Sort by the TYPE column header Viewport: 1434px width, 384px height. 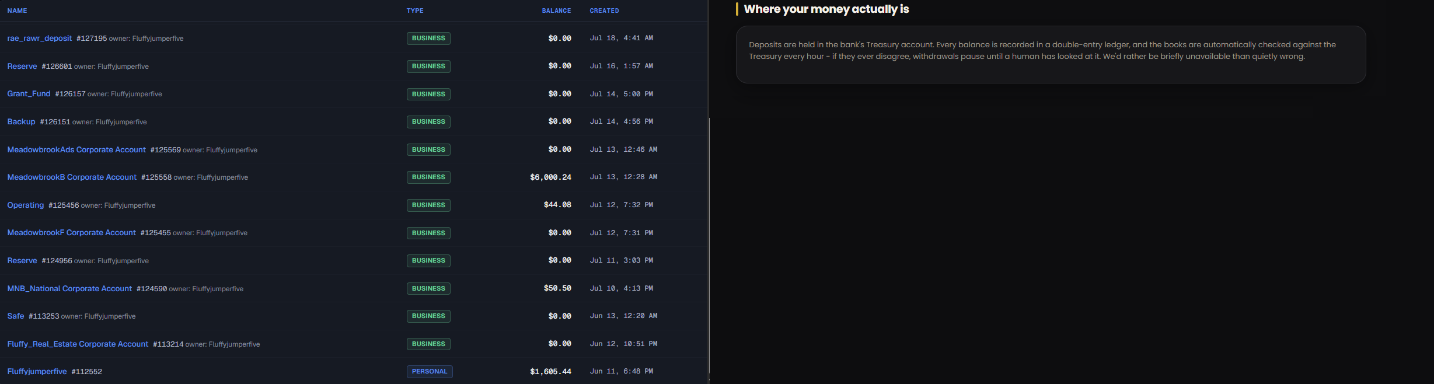(415, 11)
